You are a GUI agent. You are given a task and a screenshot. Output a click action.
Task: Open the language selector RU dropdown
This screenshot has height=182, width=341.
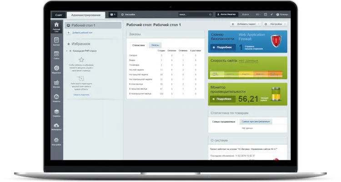tap(259, 14)
